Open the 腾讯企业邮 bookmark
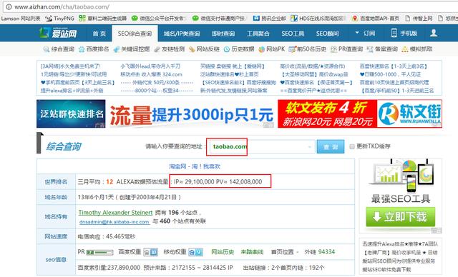This screenshot has width=458, height=277. (x=269, y=19)
